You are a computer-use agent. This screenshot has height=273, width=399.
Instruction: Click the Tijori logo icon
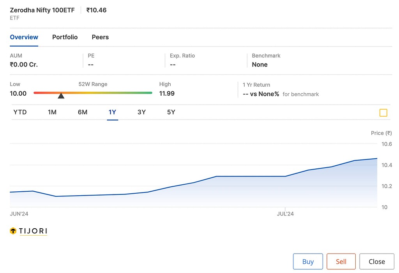(x=12, y=231)
